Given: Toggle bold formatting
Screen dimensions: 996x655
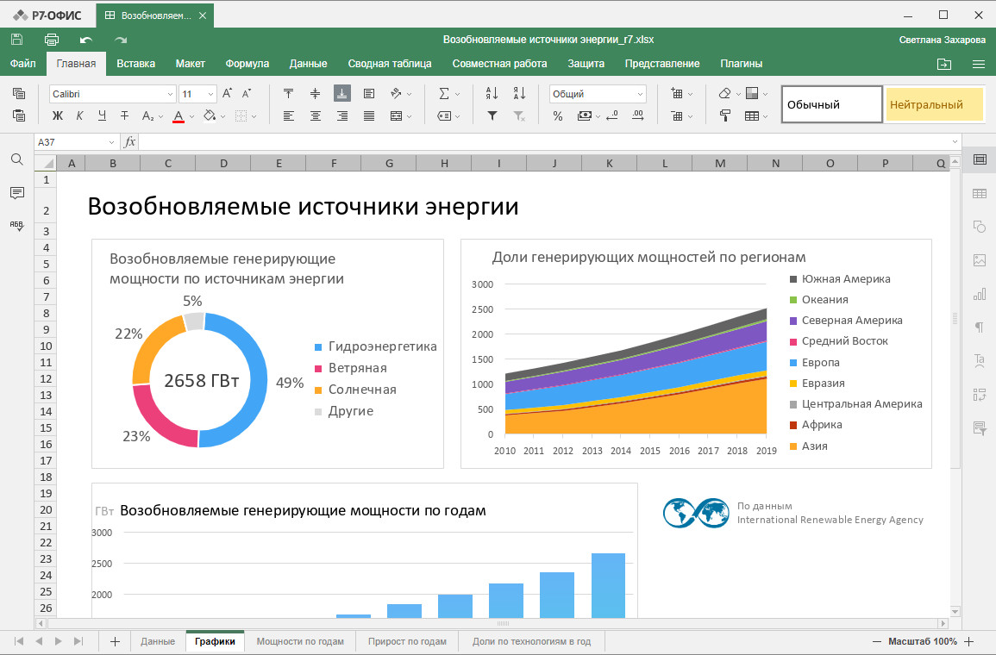Looking at the screenshot, I should 58,115.
